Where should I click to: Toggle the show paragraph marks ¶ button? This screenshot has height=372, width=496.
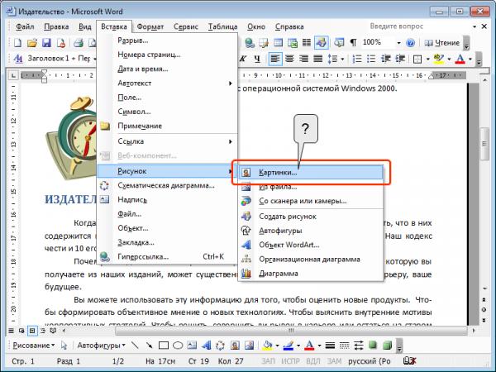[353, 43]
